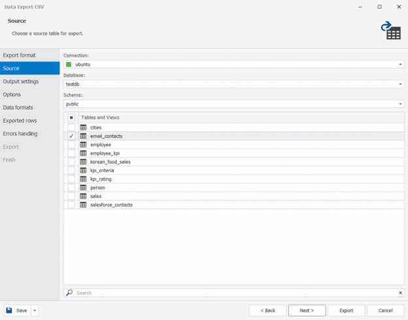Expand the Database dropdown showing testdb
The width and height of the screenshot is (408, 320).
pos(400,84)
